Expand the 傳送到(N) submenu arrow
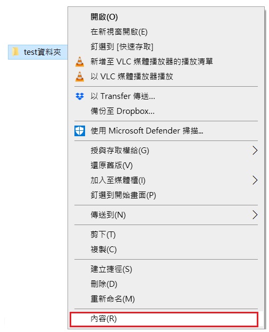The width and height of the screenshot is (269, 332). click(255, 215)
